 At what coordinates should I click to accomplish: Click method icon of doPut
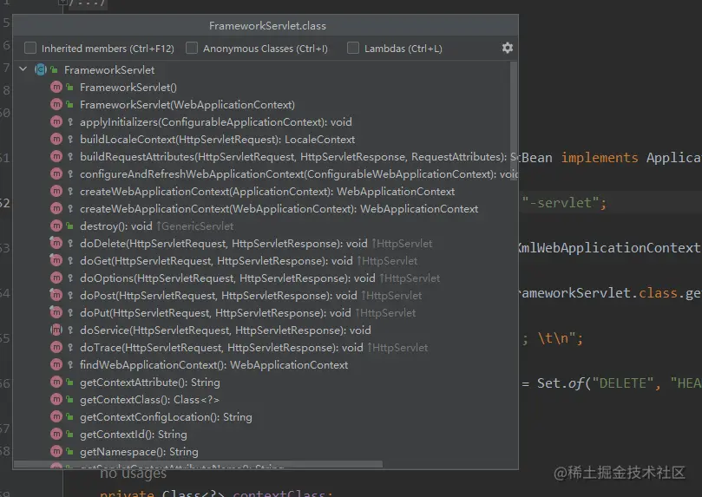pos(56,313)
